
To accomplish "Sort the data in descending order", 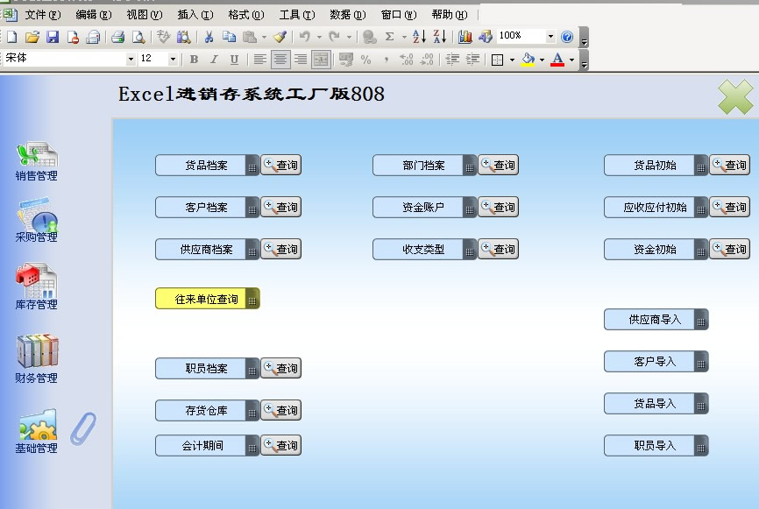I will (x=439, y=37).
